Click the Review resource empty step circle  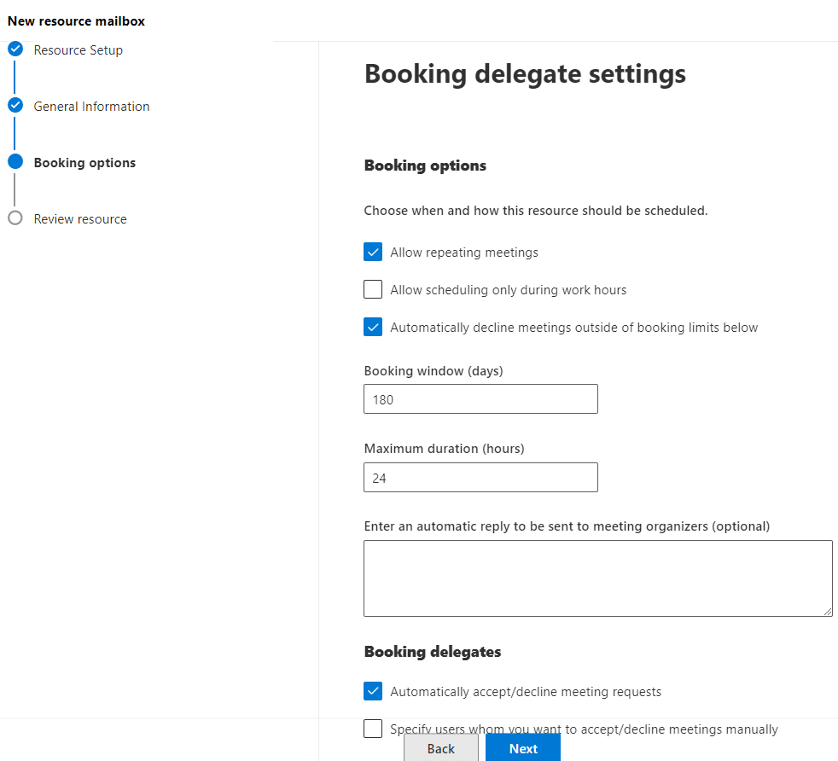(15, 218)
